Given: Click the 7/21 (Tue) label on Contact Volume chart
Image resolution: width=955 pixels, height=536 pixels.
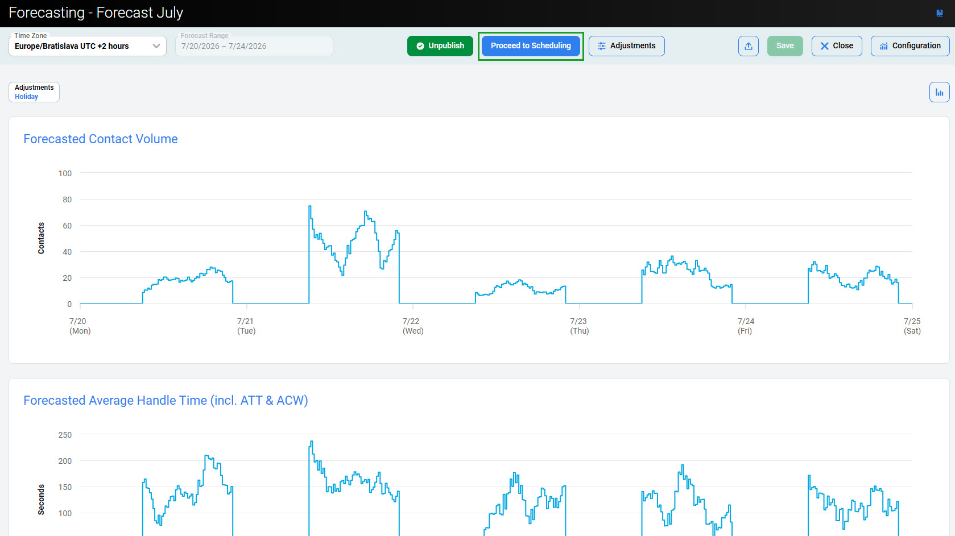Looking at the screenshot, I should coord(246,326).
